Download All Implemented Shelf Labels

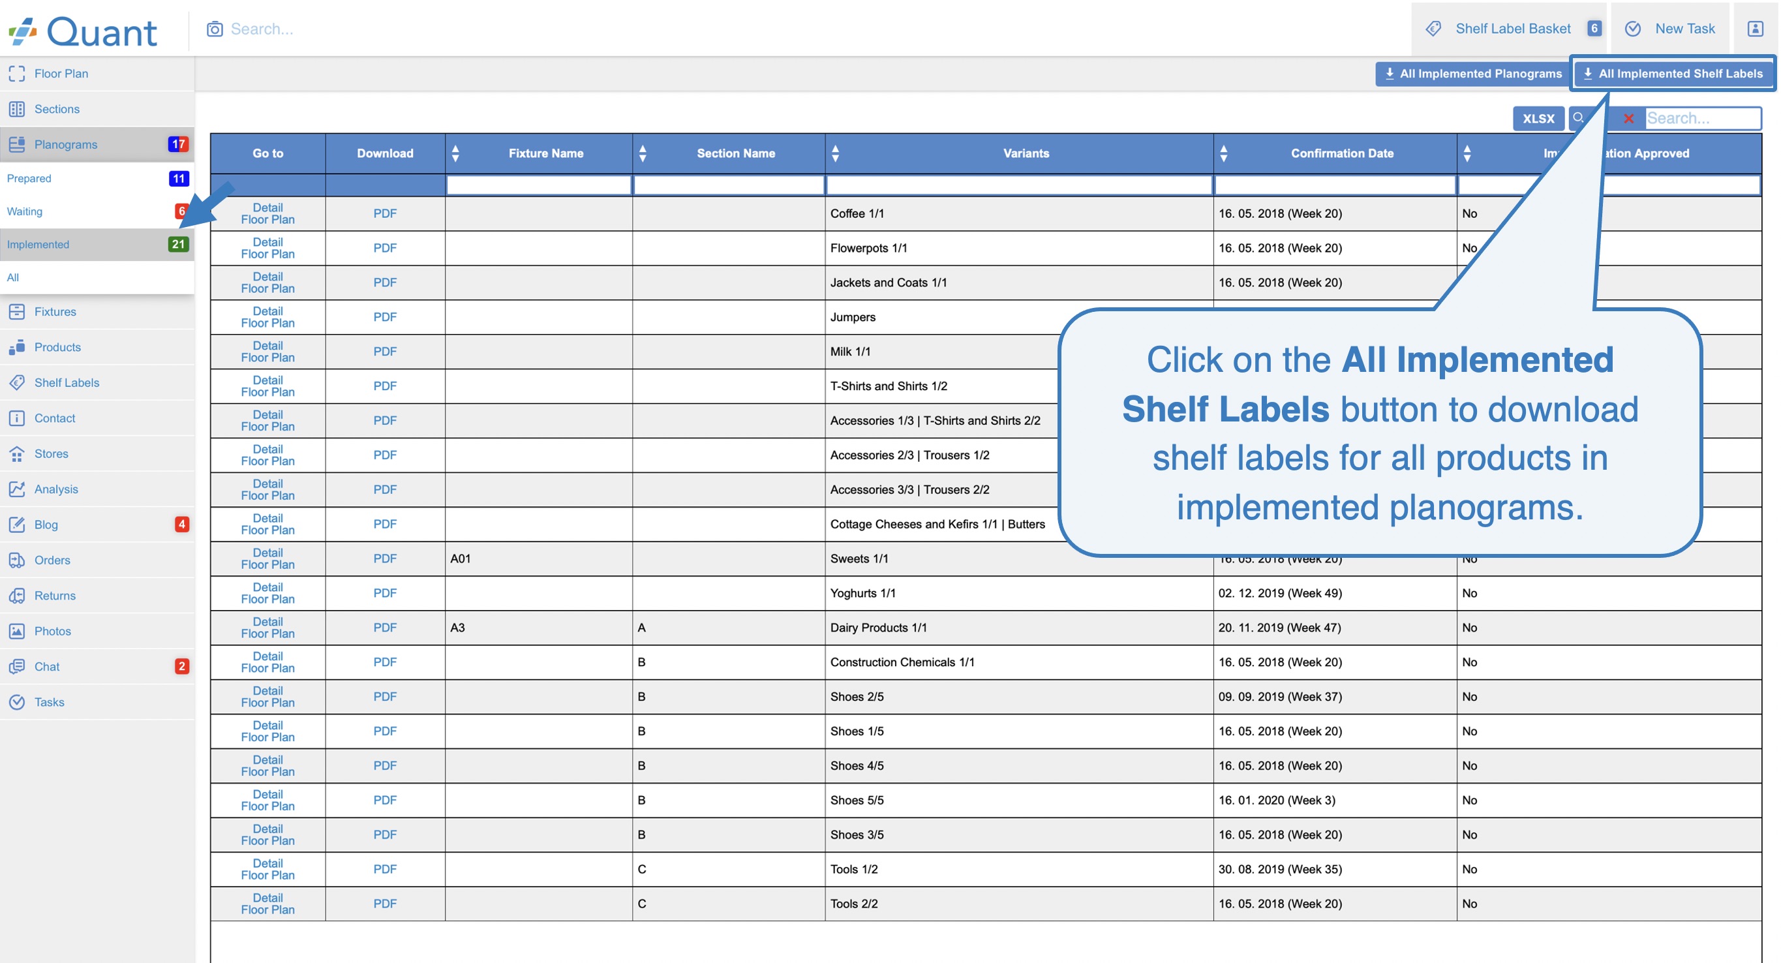pyautogui.click(x=1673, y=73)
